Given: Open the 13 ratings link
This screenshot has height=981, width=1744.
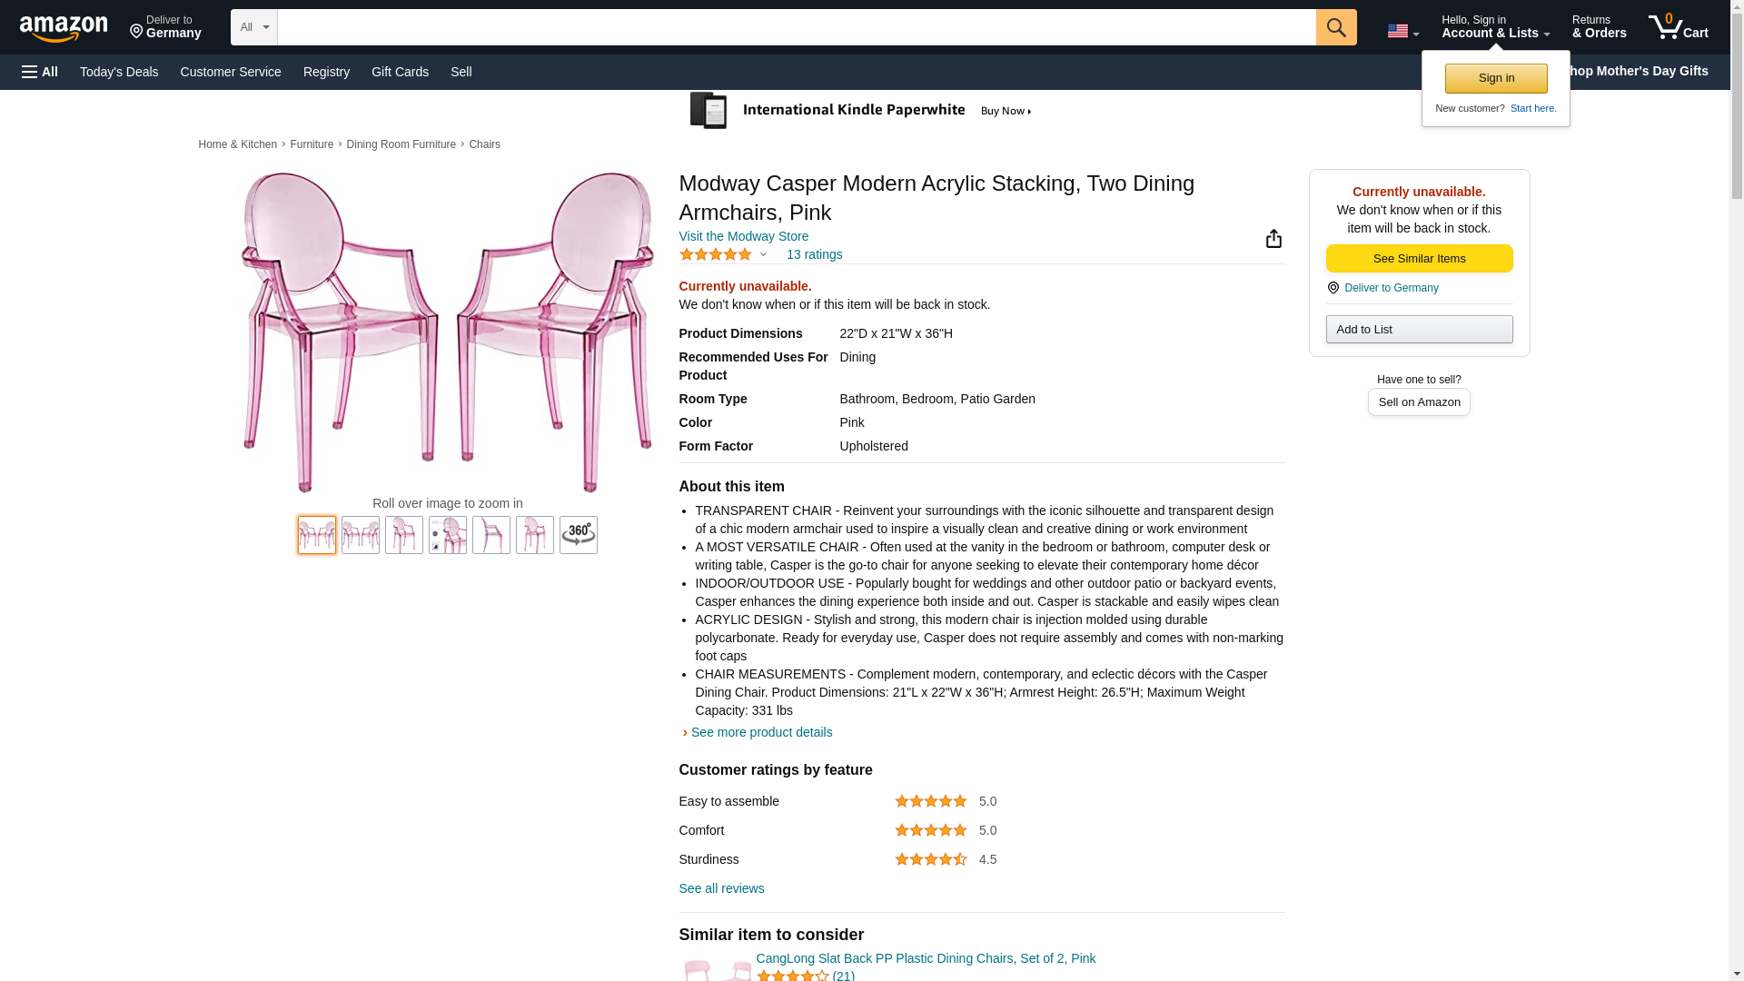Looking at the screenshot, I should tap(814, 254).
